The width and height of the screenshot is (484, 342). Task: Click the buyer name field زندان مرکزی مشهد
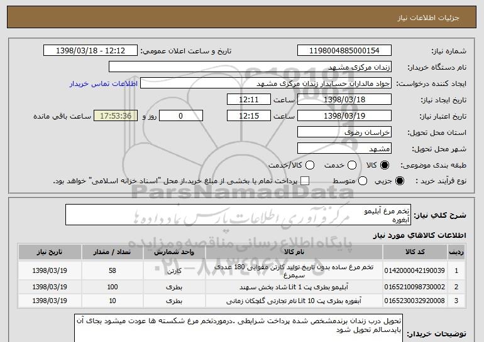[x=250, y=67]
